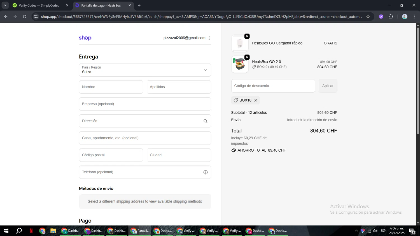View site information in address bar
This screenshot has height=236, width=420.
(x=36, y=16)
